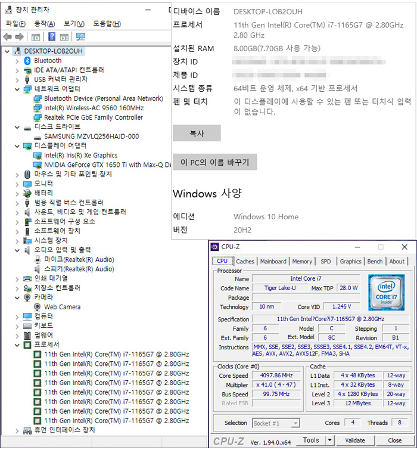Collapse the DESKTOP-LOB2OUH root node
417x450 pixels.
(x=8, y=51)
